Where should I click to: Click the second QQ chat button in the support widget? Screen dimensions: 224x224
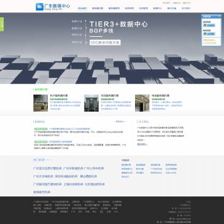(209, 34)
